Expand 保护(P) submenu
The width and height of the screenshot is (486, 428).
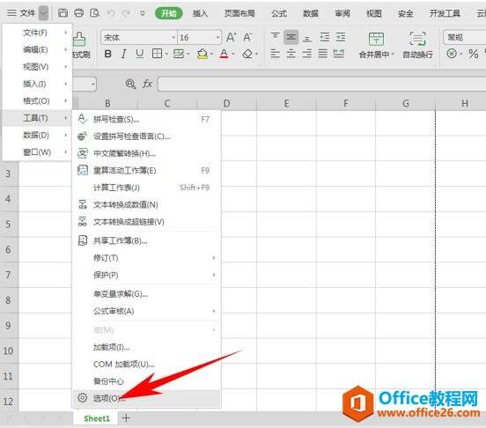tap(146, 275)
